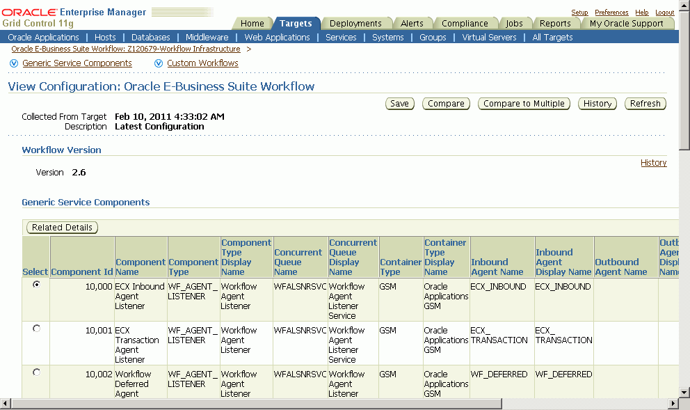Open Workflow Version History link
This screenshot has width=690, height=410.
pos(653,162)
